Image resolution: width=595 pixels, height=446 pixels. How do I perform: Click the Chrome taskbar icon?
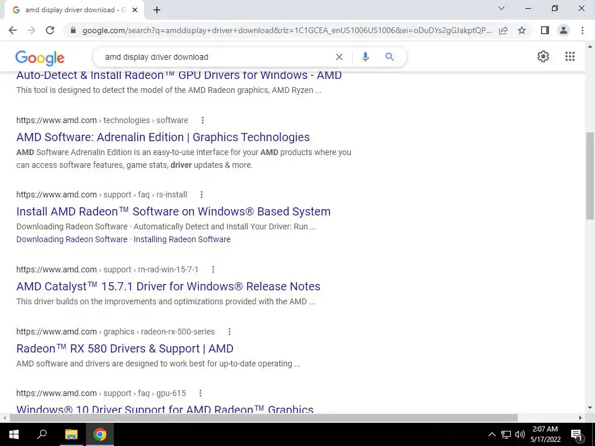[100, 434]
